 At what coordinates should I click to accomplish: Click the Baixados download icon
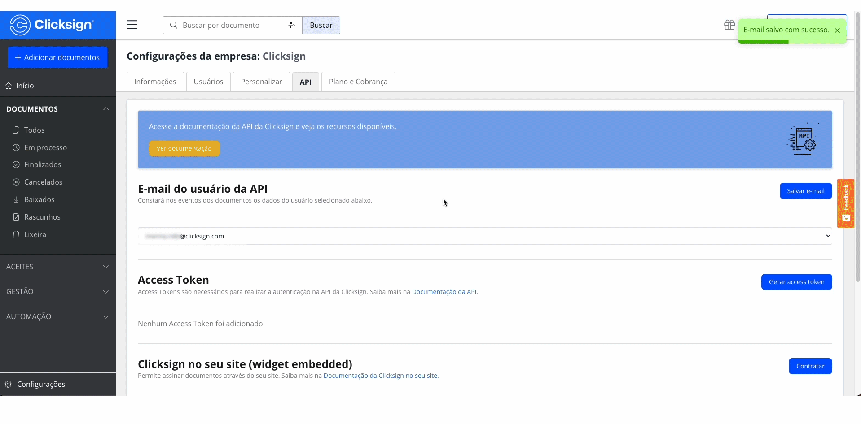click(16, 199)
